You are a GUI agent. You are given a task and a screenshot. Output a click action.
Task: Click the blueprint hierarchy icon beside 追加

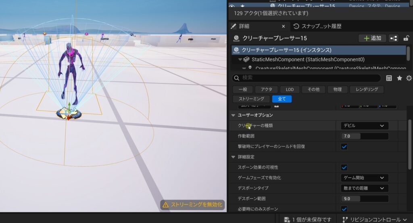393,38
